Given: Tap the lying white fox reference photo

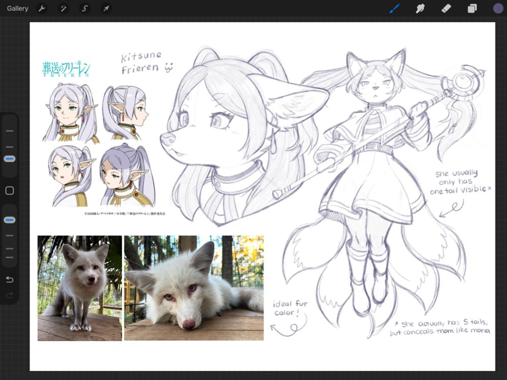Looking at the screenshot, I should [x=194, y=288].
